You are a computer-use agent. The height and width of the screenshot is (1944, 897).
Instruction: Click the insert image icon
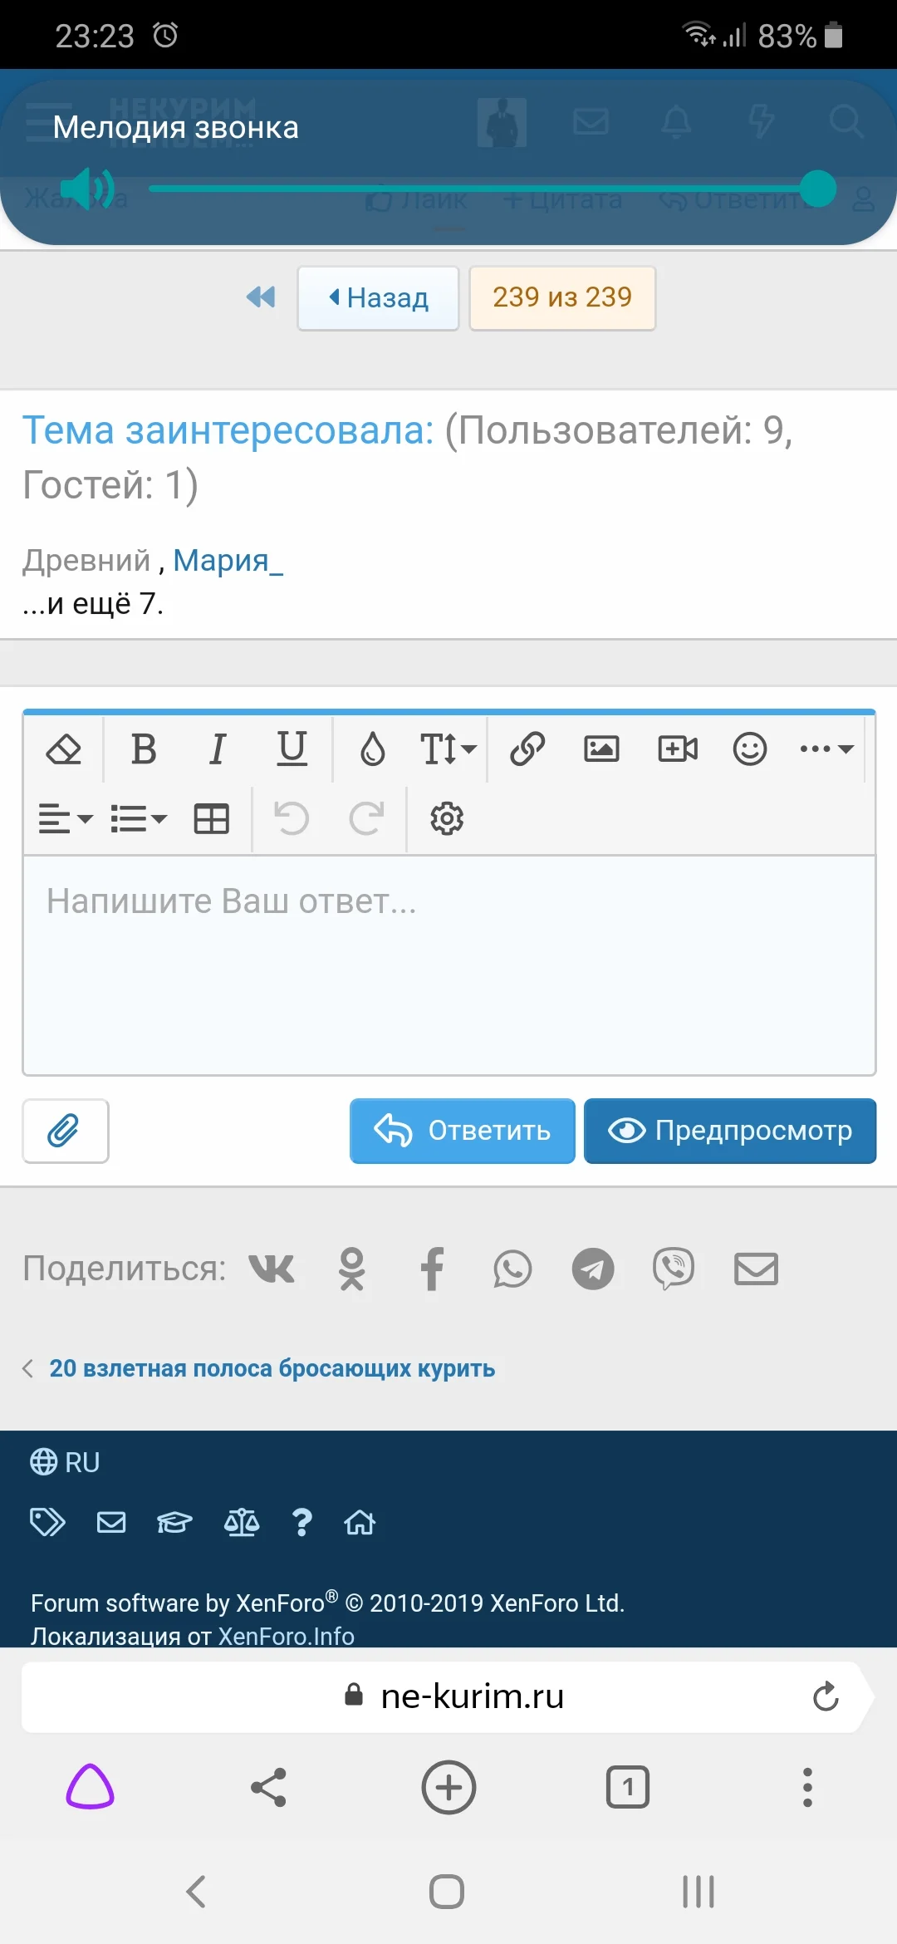[x=601, y=749]
